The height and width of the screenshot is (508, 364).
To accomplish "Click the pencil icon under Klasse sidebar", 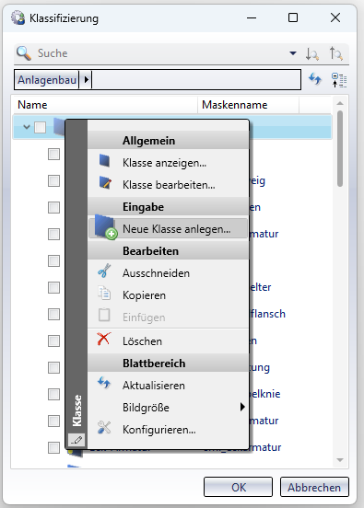I will [76, 440].
